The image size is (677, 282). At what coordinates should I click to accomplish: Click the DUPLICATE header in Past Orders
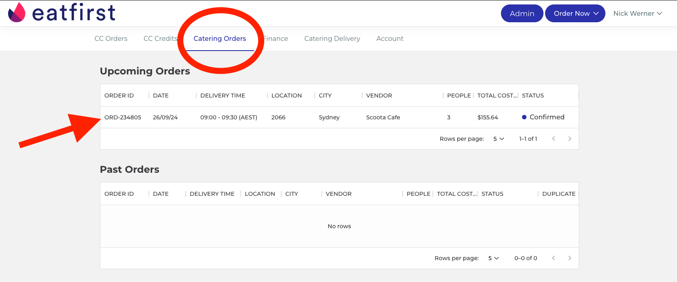(x=559, y=194)
